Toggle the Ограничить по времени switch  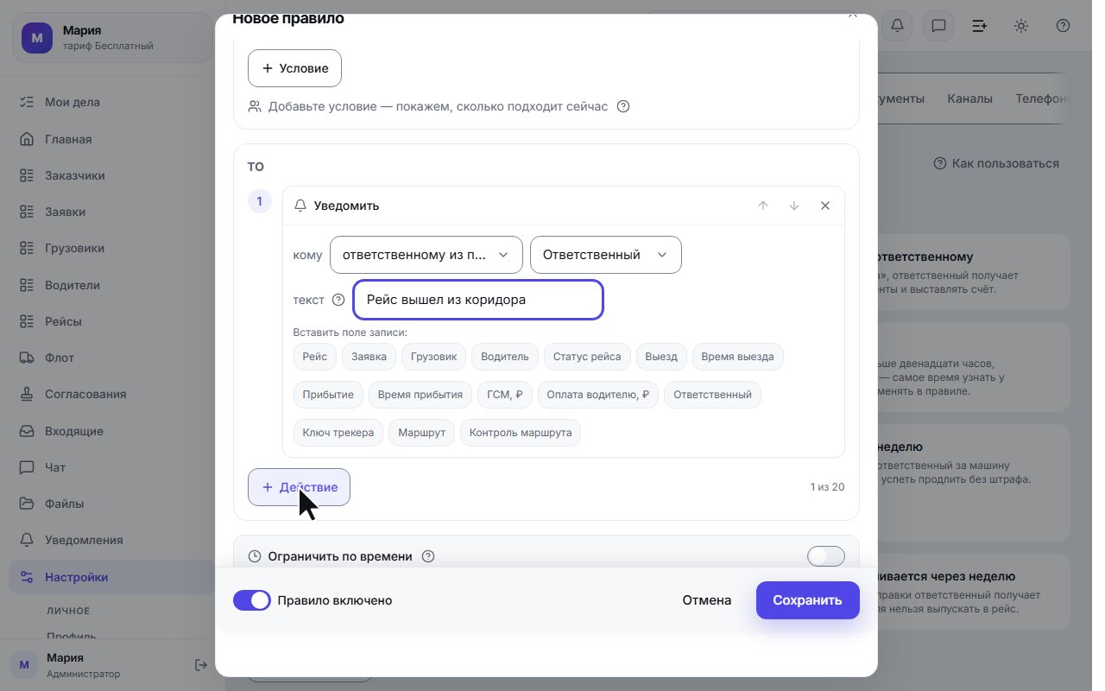click(826, 556)
